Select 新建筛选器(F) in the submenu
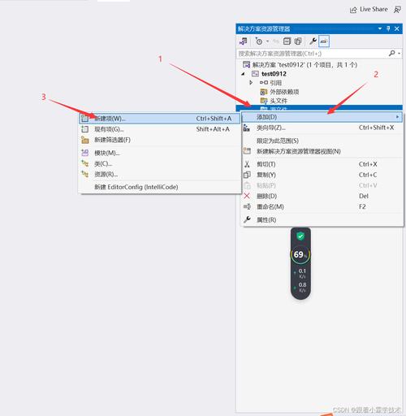 [x=159, y=140]
